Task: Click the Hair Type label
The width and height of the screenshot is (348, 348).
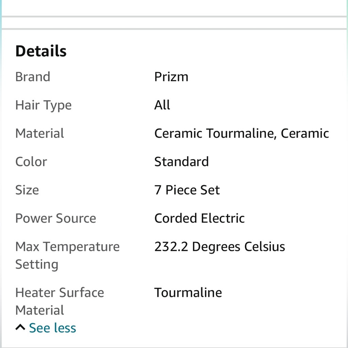Action: click(x=43, y=105)
